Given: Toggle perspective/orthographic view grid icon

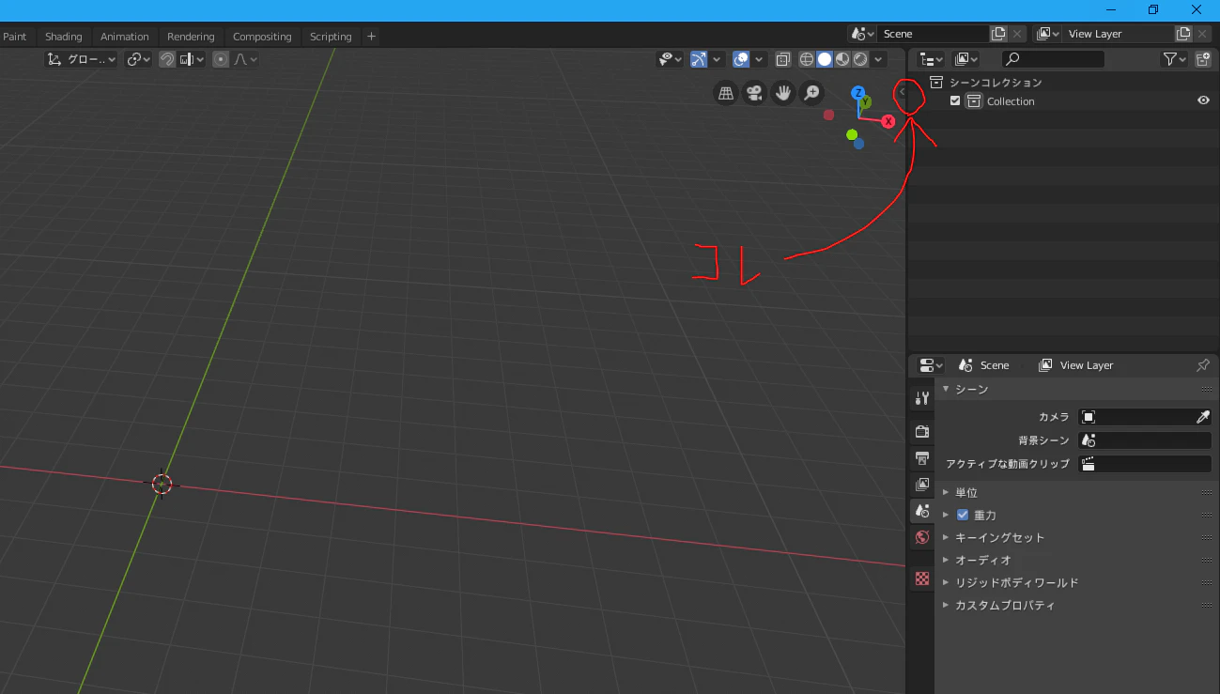Looking at the screenshot, I should tap(725, 93).
